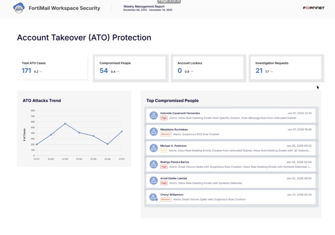Image resolution: width=335 pixels, height=235 pixels.
Task: Click the trend arrow beside Investigation Requests
Action: 271,72
